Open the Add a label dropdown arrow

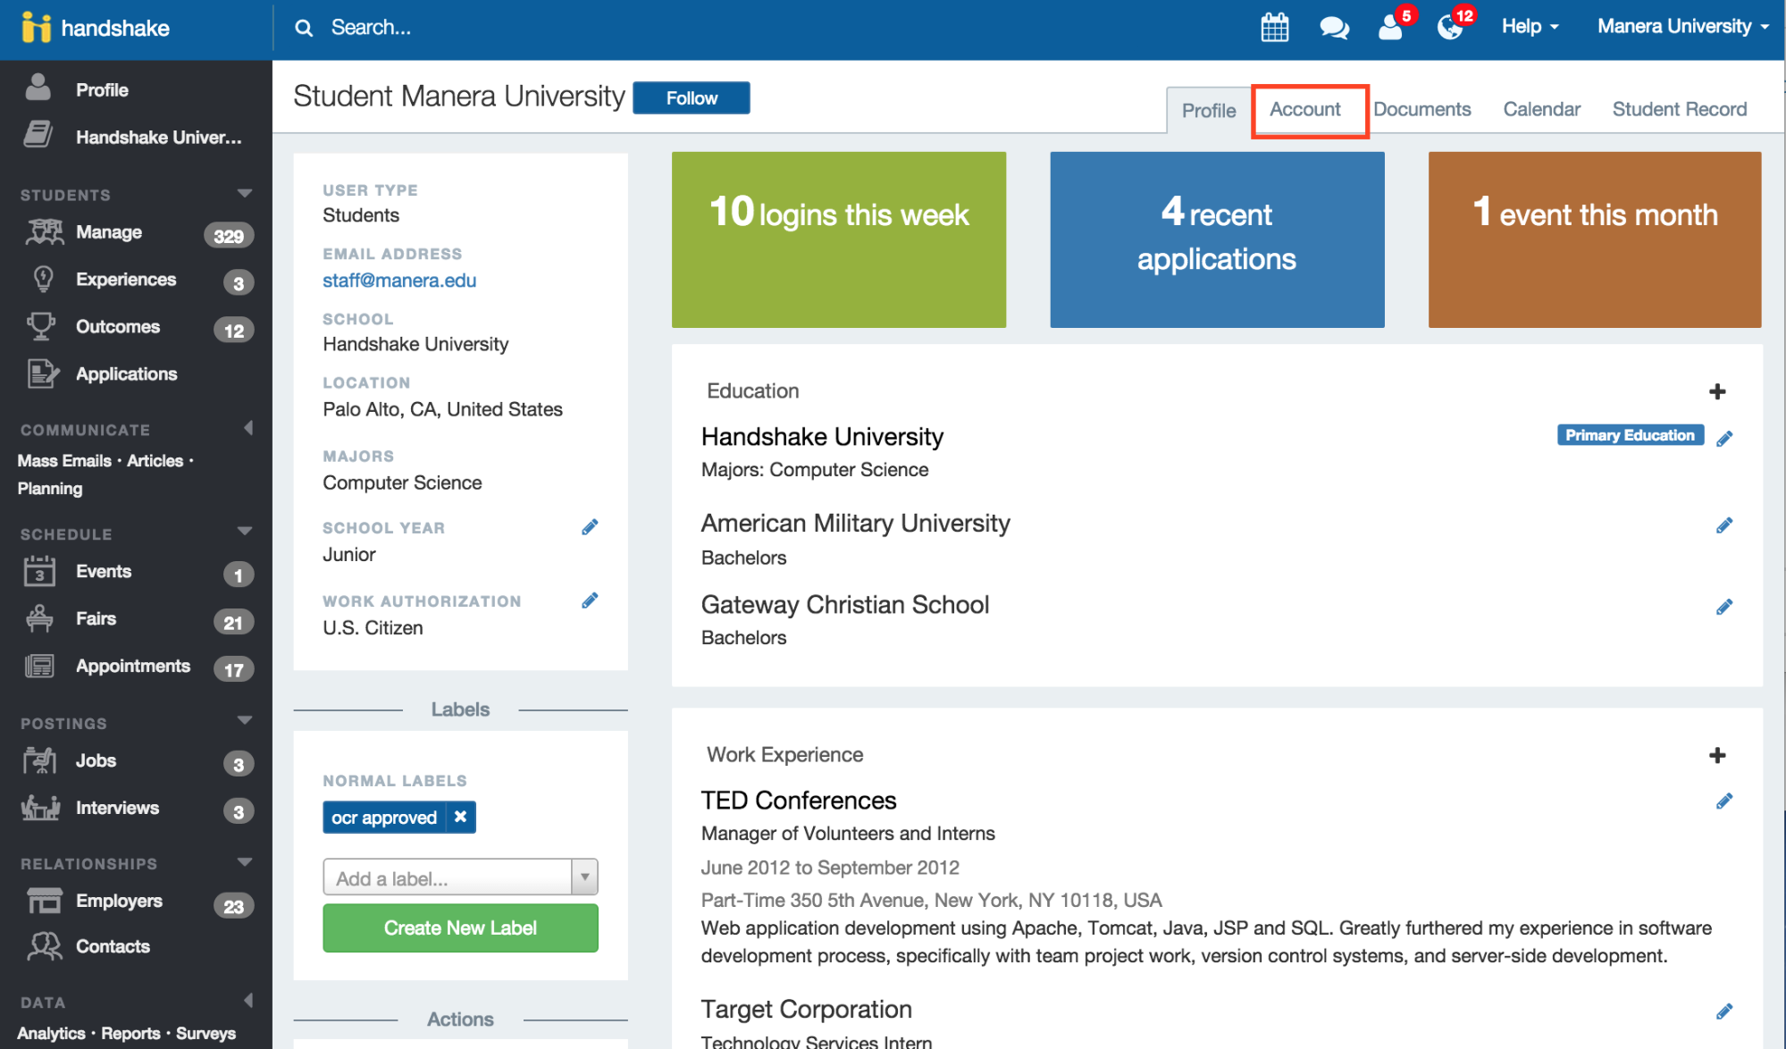584,877
